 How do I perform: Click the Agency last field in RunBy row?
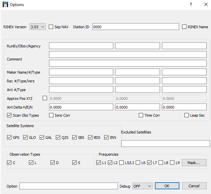(184, 46)
